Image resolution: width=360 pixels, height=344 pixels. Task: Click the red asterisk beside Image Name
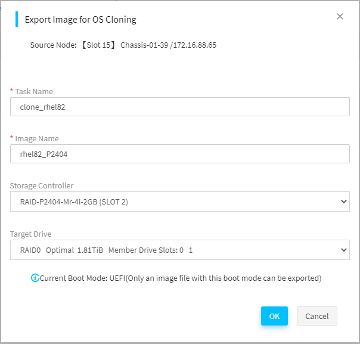pos(11,138)
